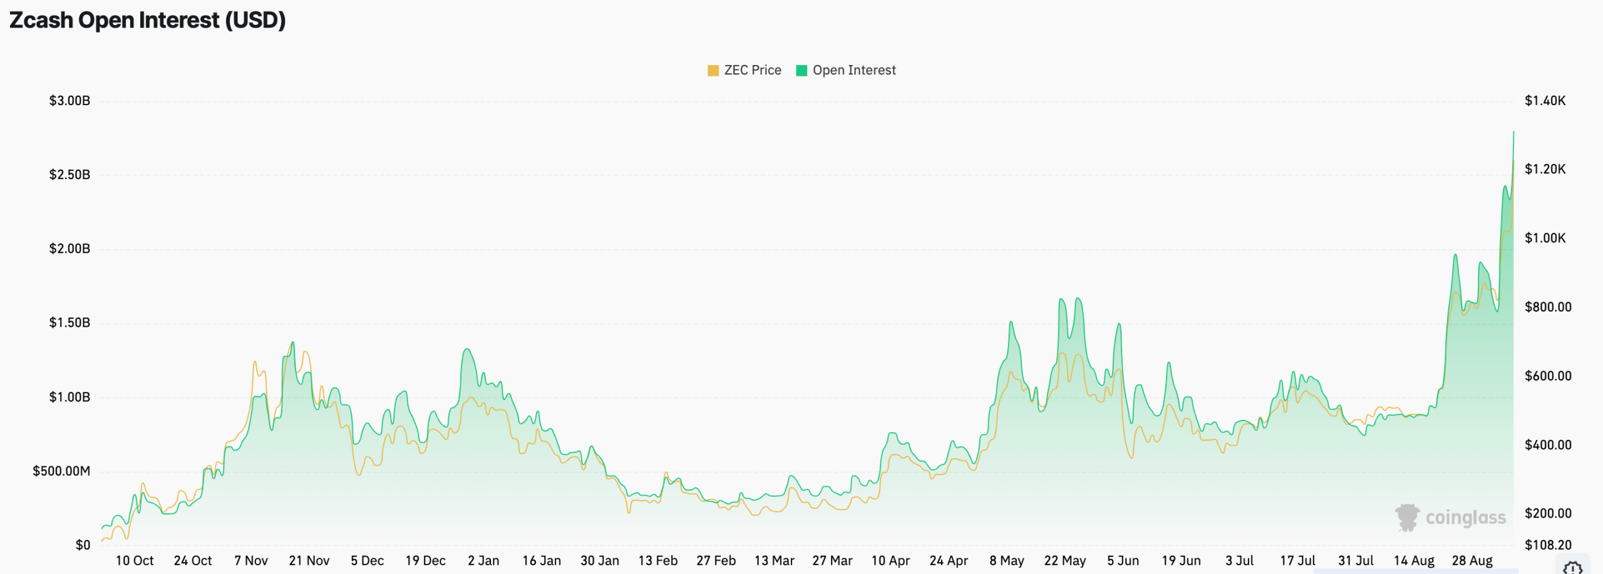This screenshot has width=1603, height=574.
Task: Click the '5 Jun' date label
Action: (1123, 561)
